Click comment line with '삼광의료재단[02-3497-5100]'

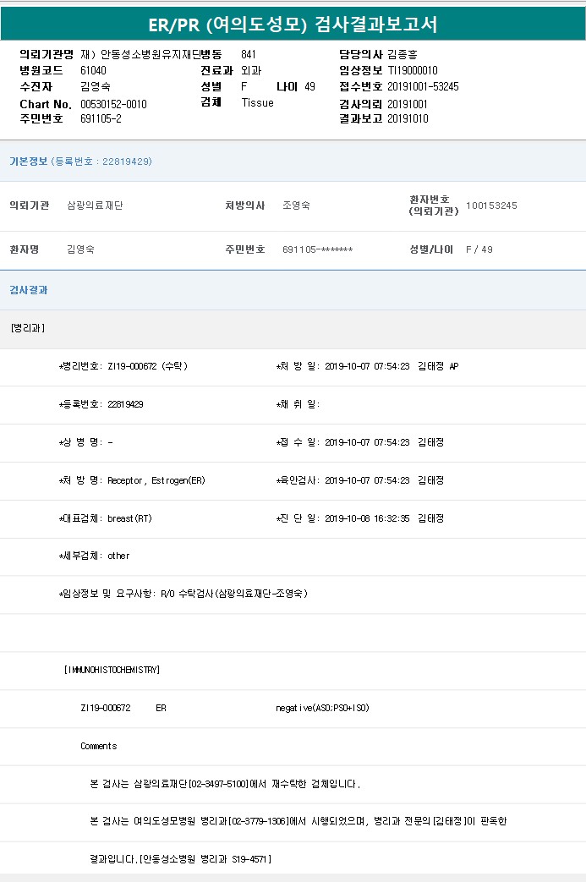225,784
